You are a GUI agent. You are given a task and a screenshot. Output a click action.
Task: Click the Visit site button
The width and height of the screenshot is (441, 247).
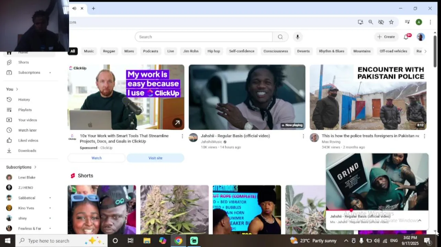(x=155, y=158)
